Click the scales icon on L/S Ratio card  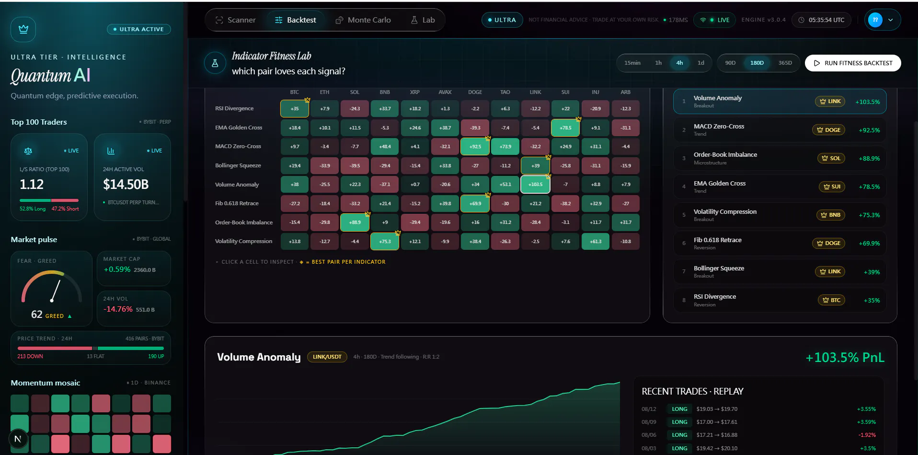click(28, 151)
